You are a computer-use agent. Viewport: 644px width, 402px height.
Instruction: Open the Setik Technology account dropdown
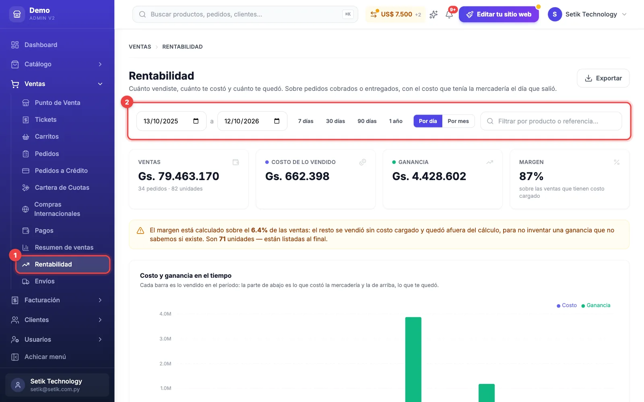(x=588, y=14)
